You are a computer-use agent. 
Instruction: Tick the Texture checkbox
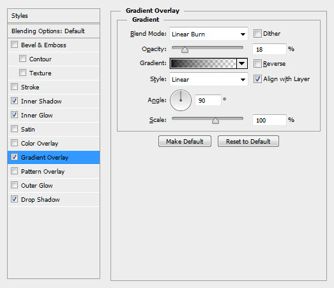point(22,73)
